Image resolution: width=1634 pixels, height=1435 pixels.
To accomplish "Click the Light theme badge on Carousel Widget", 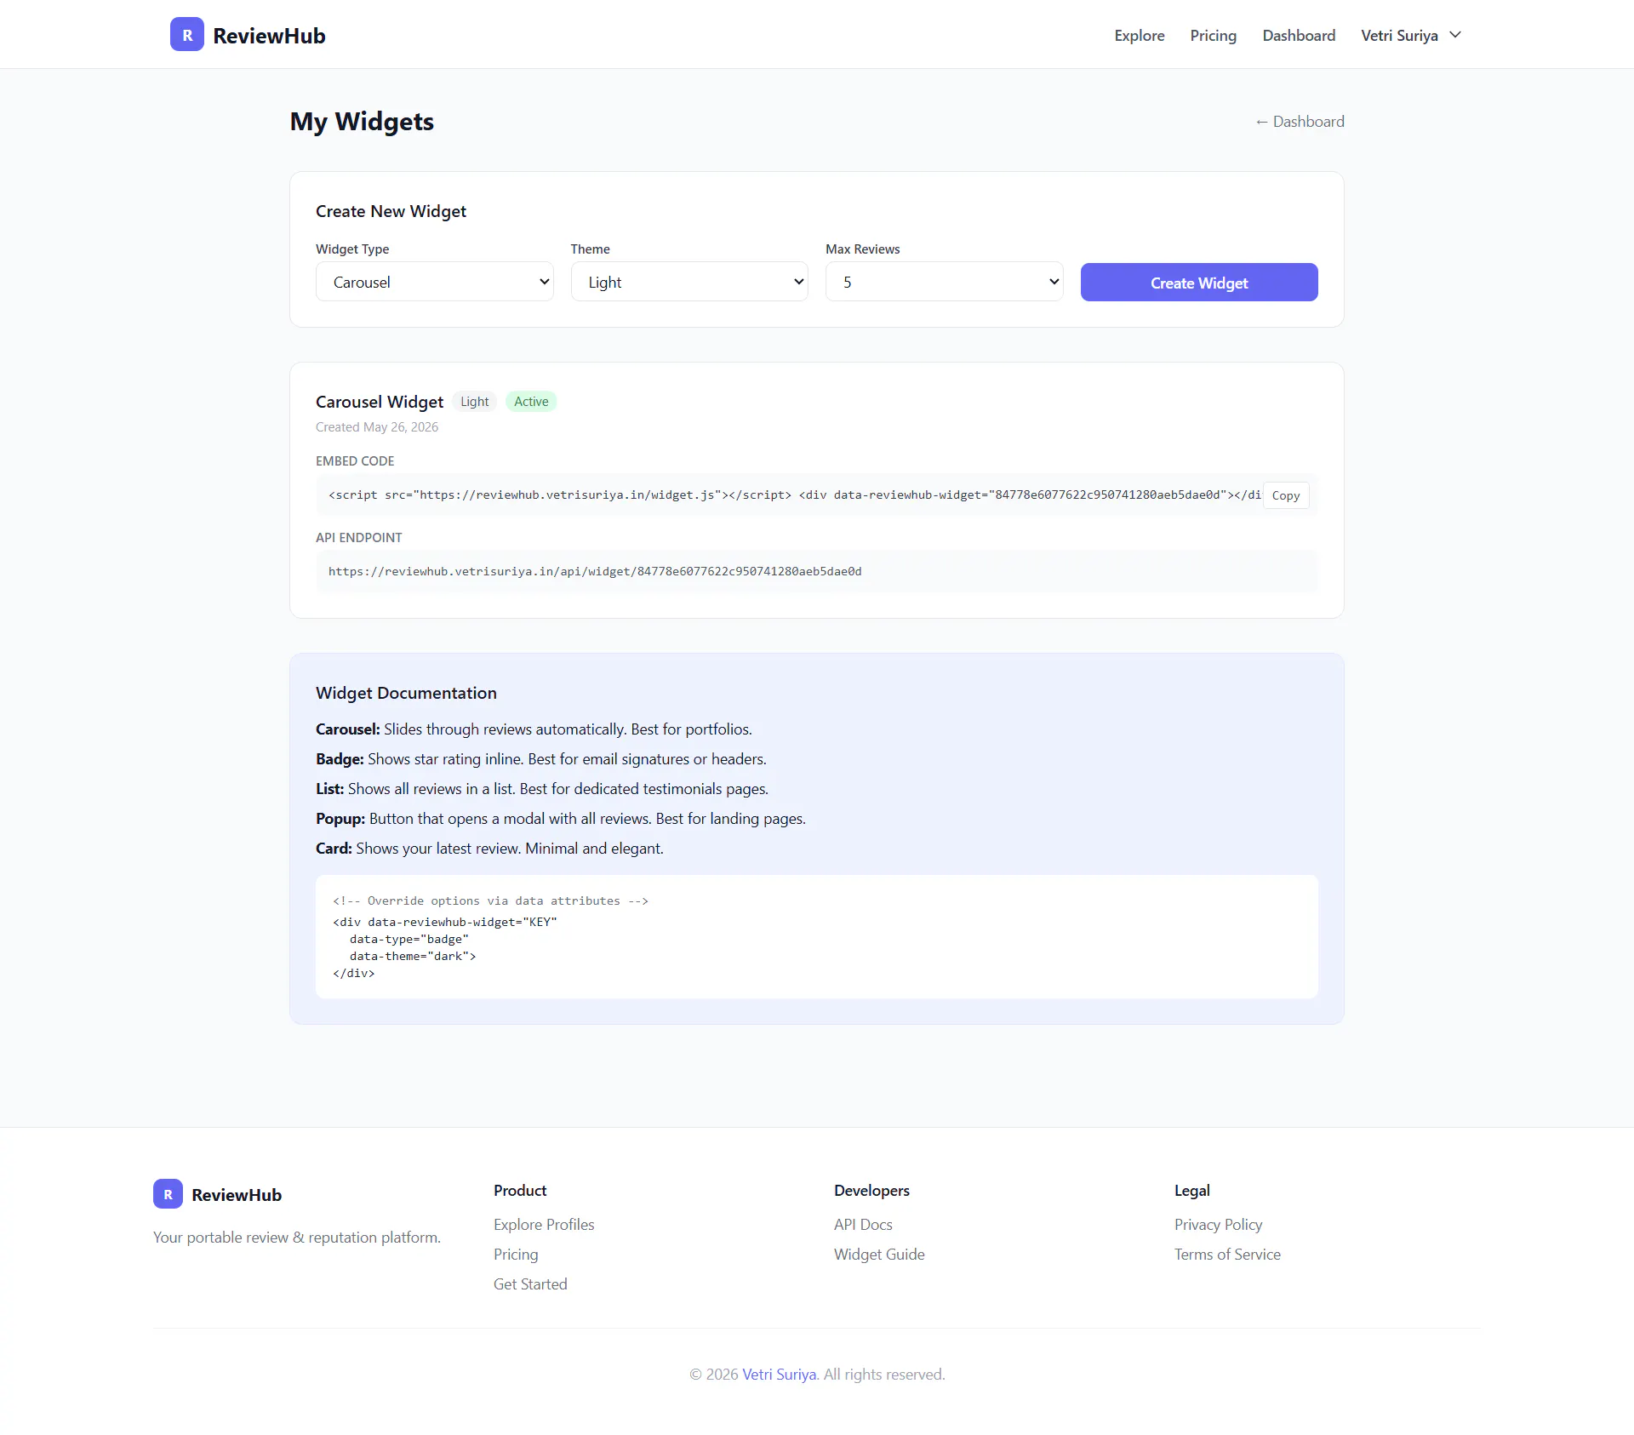I will (x=474, y=402).
